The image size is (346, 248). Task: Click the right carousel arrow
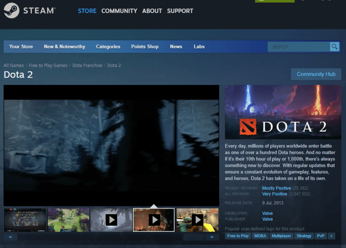tap(212, 236)
